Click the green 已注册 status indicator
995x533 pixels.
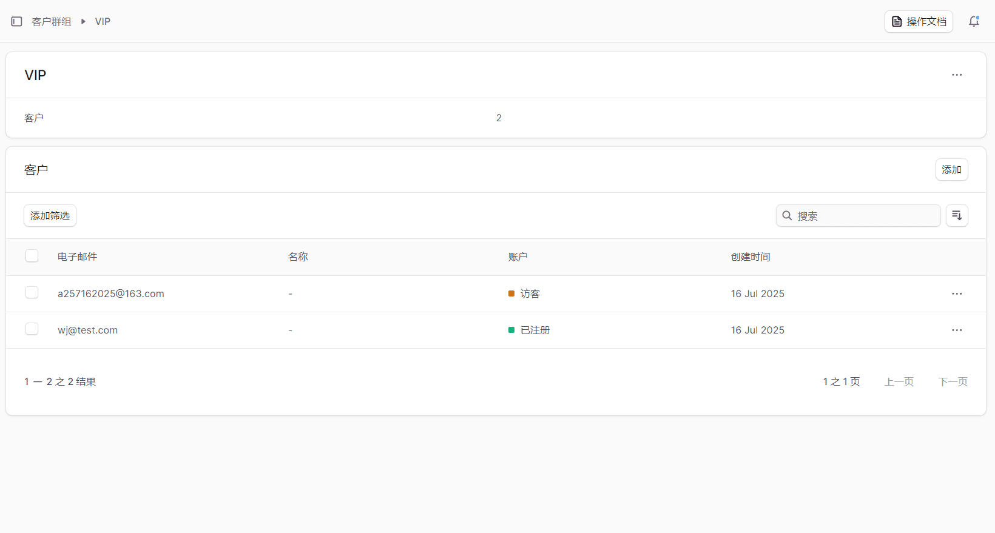(x=511, y=330)
